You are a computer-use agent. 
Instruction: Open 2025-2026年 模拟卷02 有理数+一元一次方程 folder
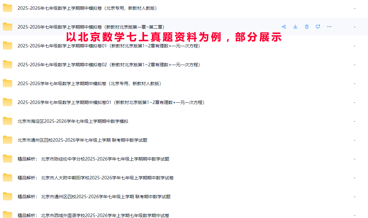109,65
